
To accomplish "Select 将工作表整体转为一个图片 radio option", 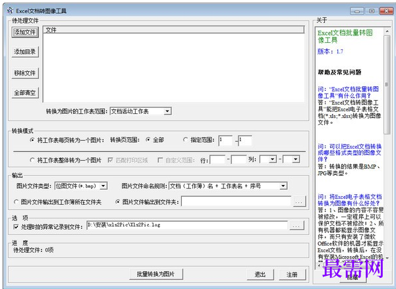I will coord(32,160).
